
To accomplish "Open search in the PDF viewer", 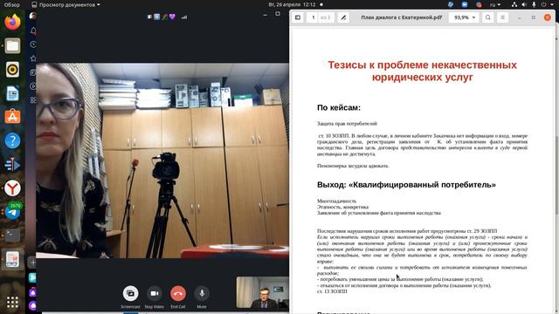I will [x=487, y=17].
